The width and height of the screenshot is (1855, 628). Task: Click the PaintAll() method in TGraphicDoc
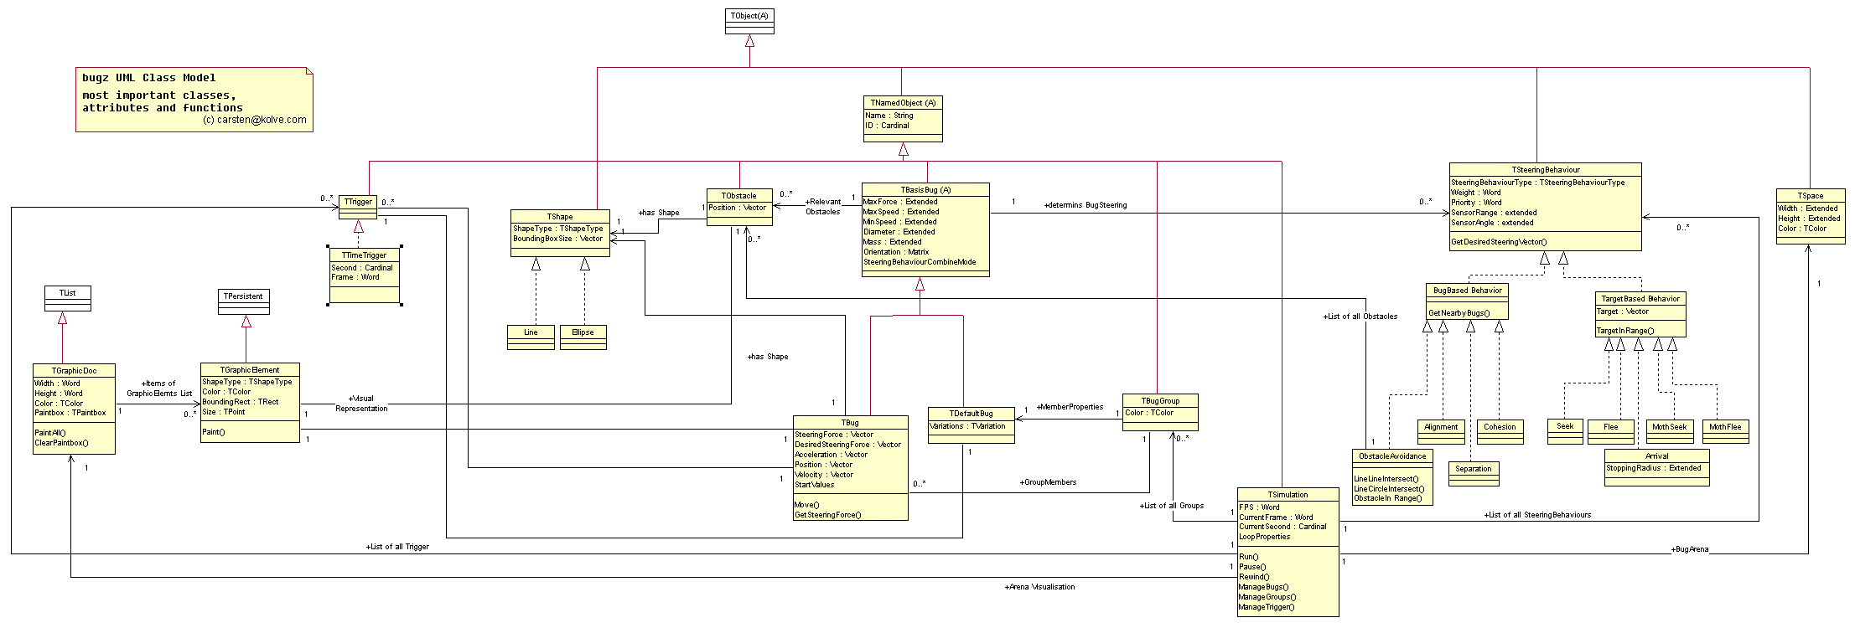[50, 433]
